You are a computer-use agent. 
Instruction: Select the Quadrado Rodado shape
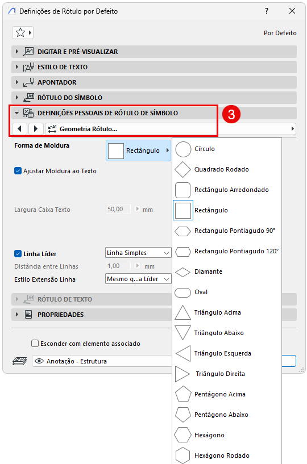(x=227, y=169)
